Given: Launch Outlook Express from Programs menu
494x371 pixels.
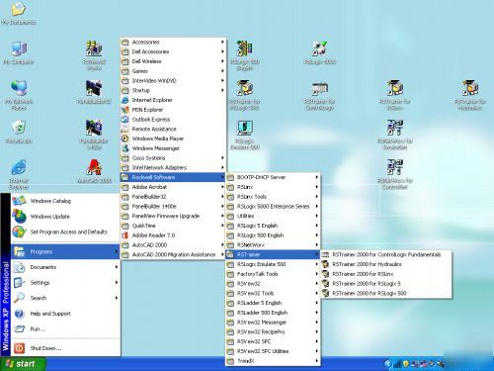Looking at the screenshot, I should point(173,119).
